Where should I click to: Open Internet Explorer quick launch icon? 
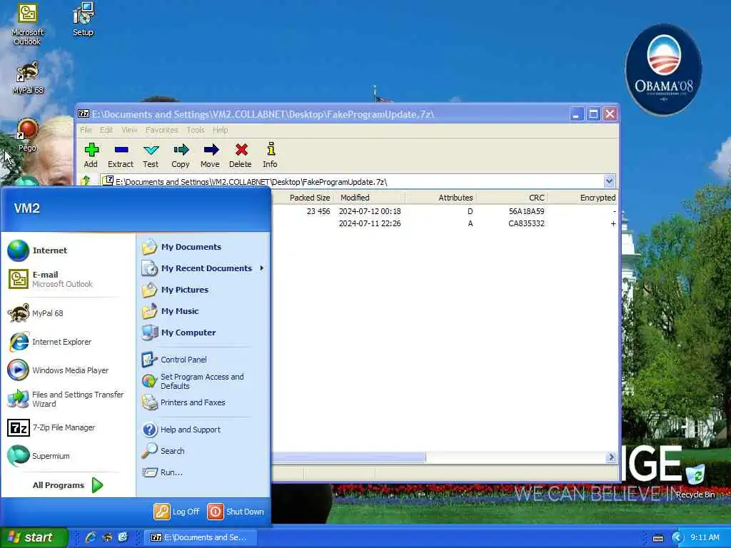(x=90, y=537)
